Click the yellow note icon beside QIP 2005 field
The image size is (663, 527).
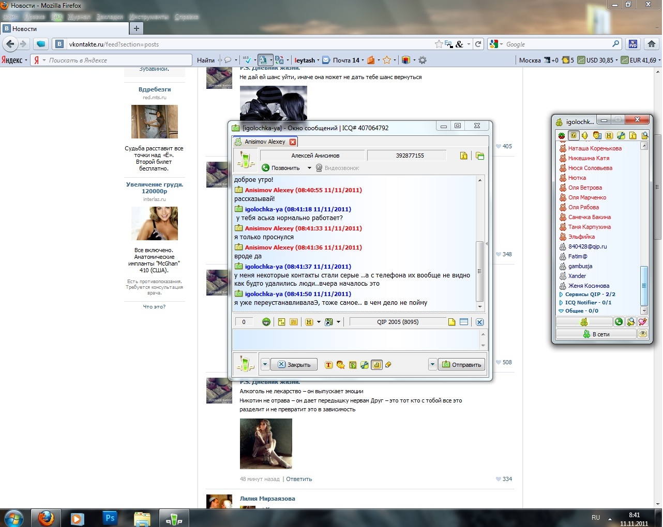(451, 322)
